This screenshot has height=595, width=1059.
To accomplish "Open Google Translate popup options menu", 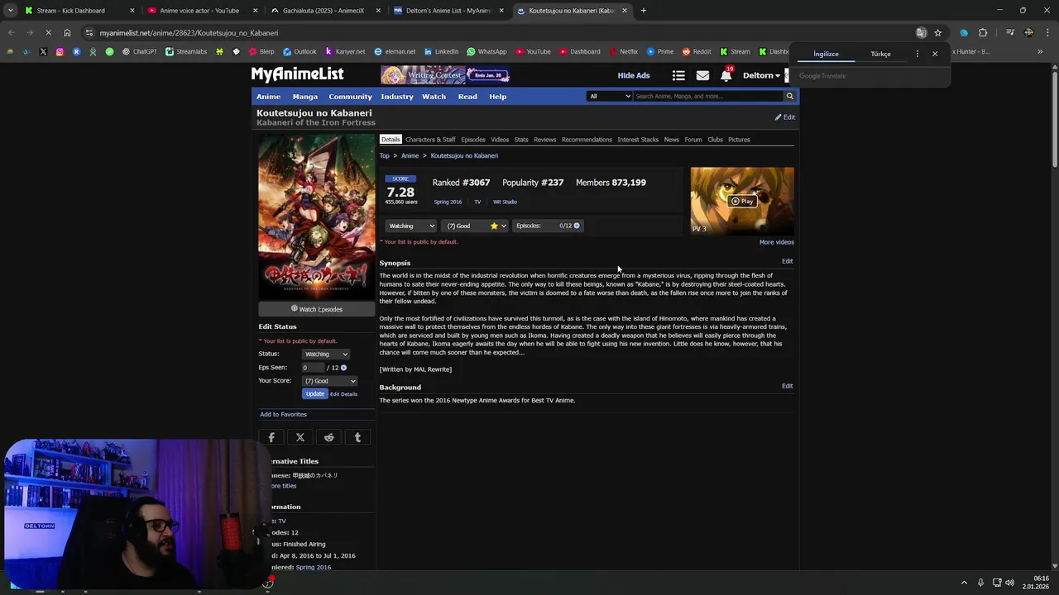I will click(917, 54).
